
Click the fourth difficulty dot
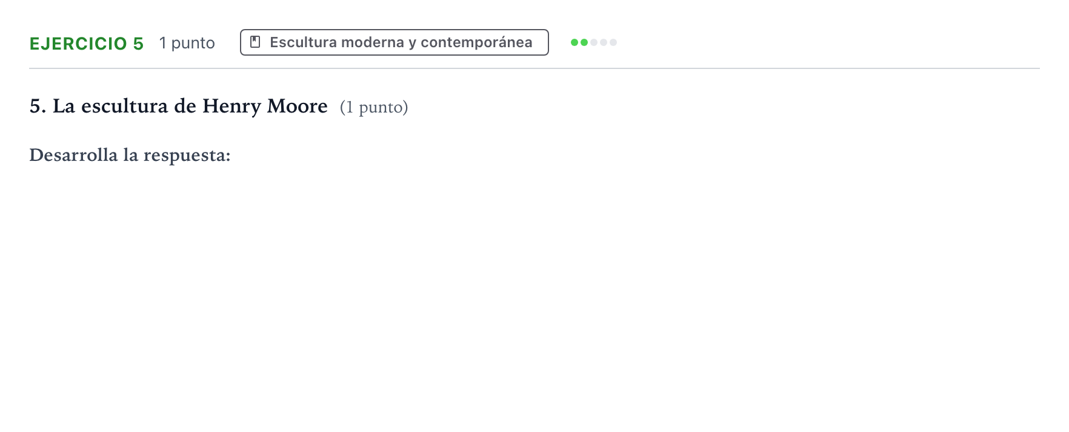(x=604, y=42)
